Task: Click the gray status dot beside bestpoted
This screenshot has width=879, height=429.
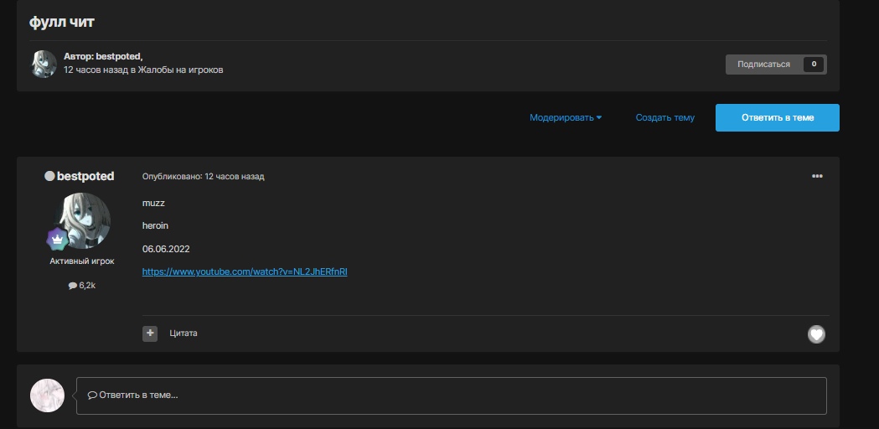Action: [x=49, y=177]
